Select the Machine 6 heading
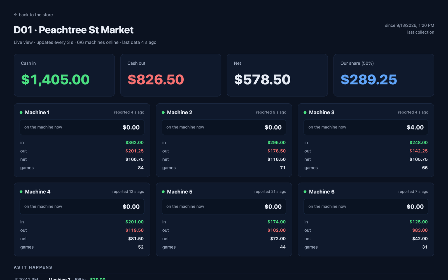Screen dimensions: 448x280 [322, 192]
